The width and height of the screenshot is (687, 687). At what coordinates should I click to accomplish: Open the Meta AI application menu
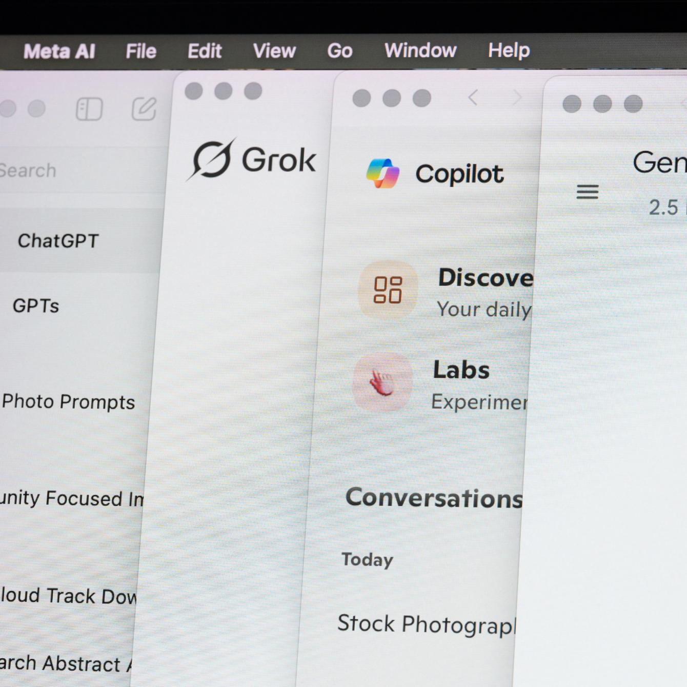(x=59, y=51)
